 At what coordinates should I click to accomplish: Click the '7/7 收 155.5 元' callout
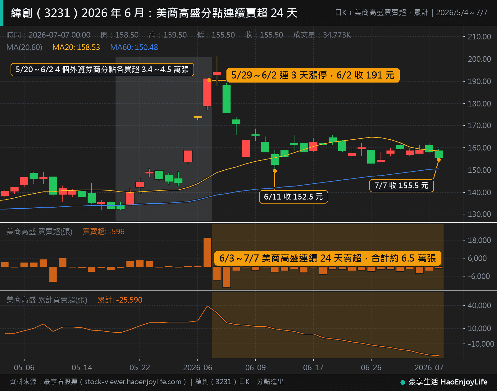point(401,186)
